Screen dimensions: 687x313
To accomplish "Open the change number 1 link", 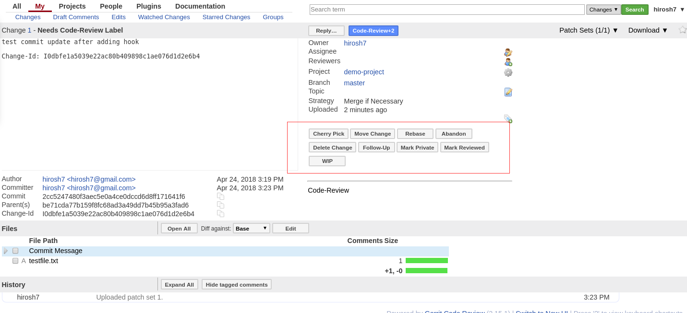I will point(29,30).
